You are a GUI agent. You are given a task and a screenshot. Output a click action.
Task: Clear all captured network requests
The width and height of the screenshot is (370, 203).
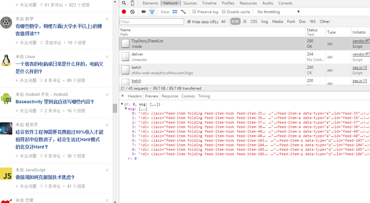point(132,12)
